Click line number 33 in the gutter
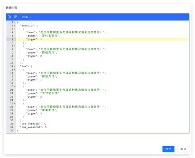This screenshot has height=158, width=195. coord(12,131)
